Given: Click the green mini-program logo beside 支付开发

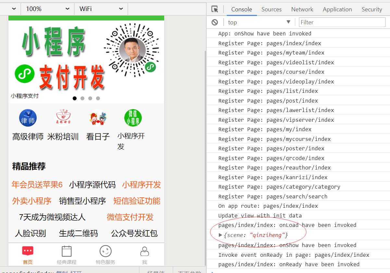Looking at the screenshot, I should 25,74.
